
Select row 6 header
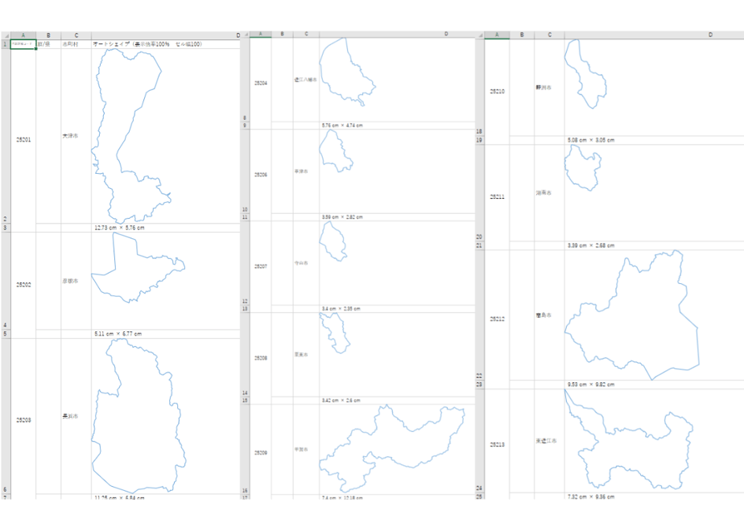coord(6,416)
